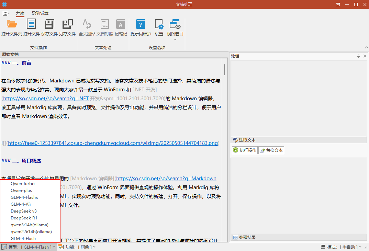Click the Open File (打开文件) icon
Viewport: 369px width, 251px height.
click(31, 24)
